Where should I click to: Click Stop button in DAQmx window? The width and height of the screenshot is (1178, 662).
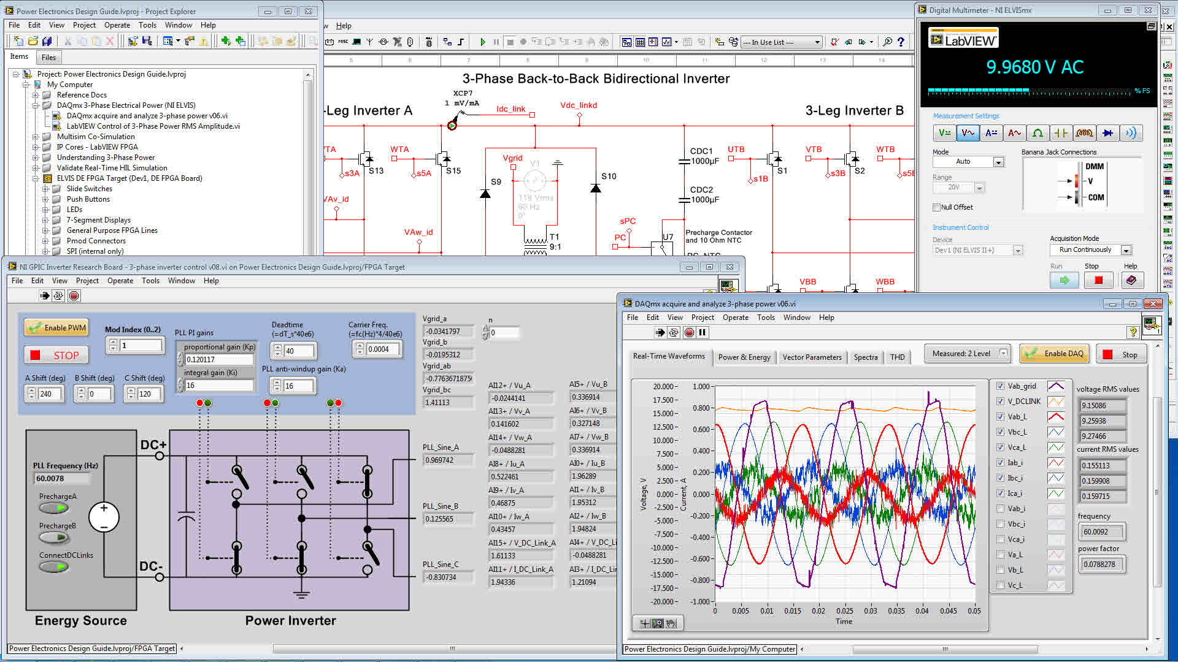1120,354
